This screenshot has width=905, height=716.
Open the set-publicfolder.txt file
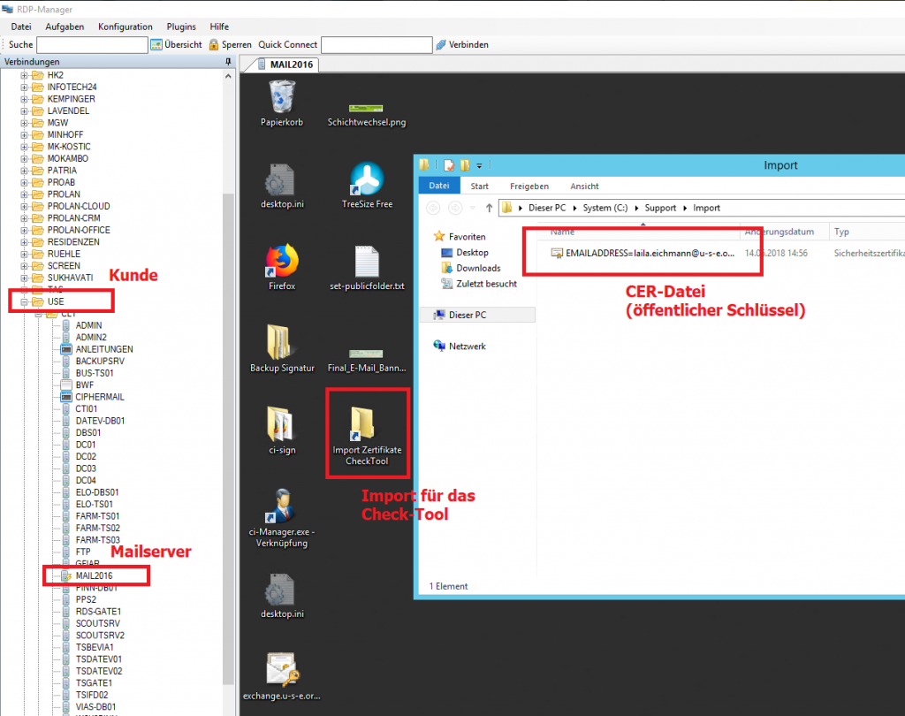(366, 263)
